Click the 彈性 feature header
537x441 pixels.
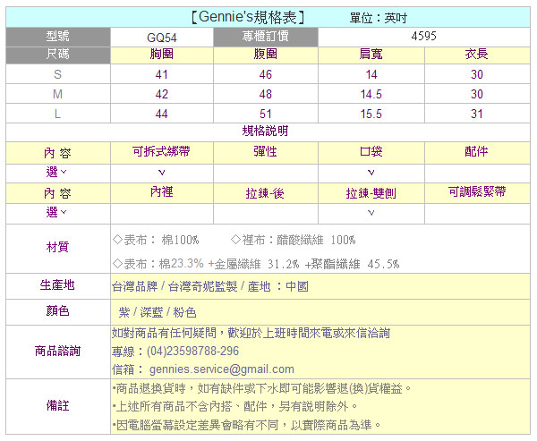[x=266, y=151]
